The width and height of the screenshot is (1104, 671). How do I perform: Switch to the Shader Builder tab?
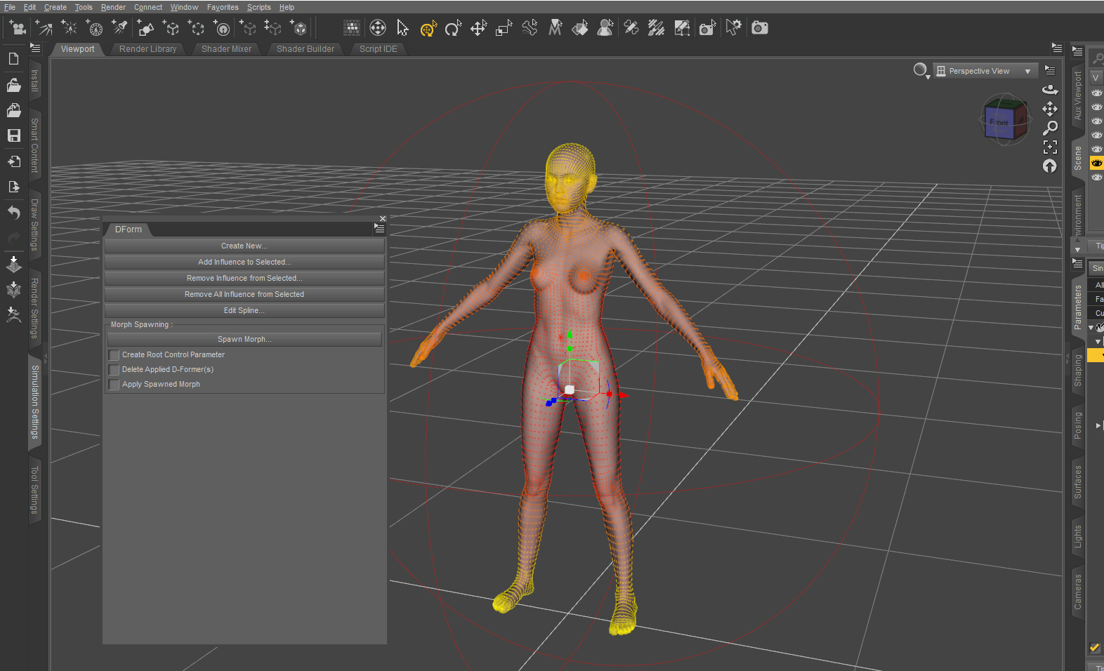[305, 49]
